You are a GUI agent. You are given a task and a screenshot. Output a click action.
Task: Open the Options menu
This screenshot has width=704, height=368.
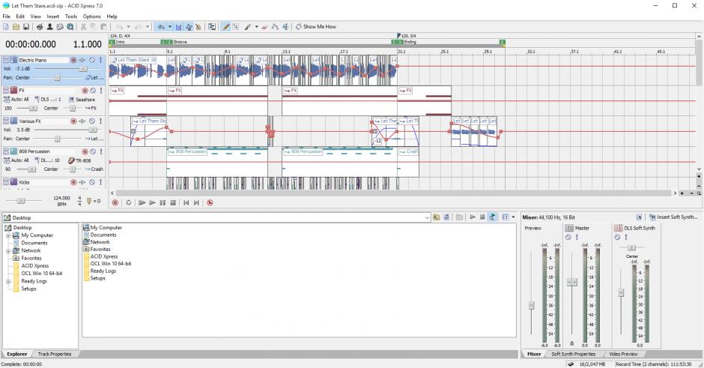(x=91, y=16)
